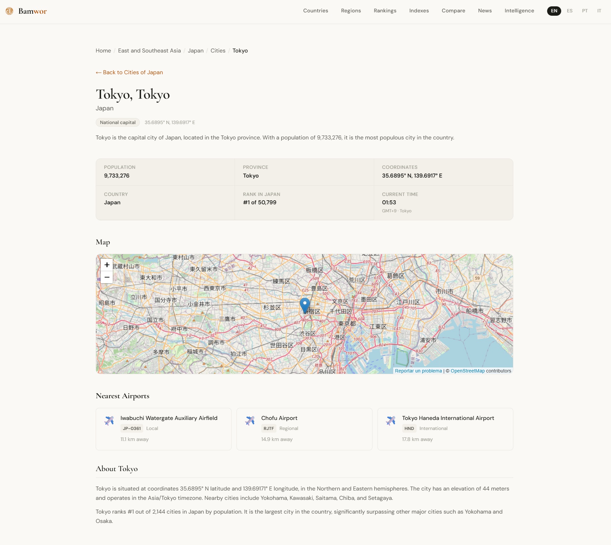Click the airplane icon for Tokyo Haneda Airport
Image resolution: width=611 pixels, height=545 pixels.
pyautogui.click(x=391, y=420)
